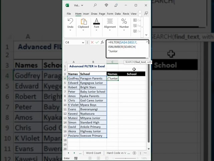This screenshot has width=214, height=161.
Task: Switch to the Insert tab
Action: pos(86,14)
